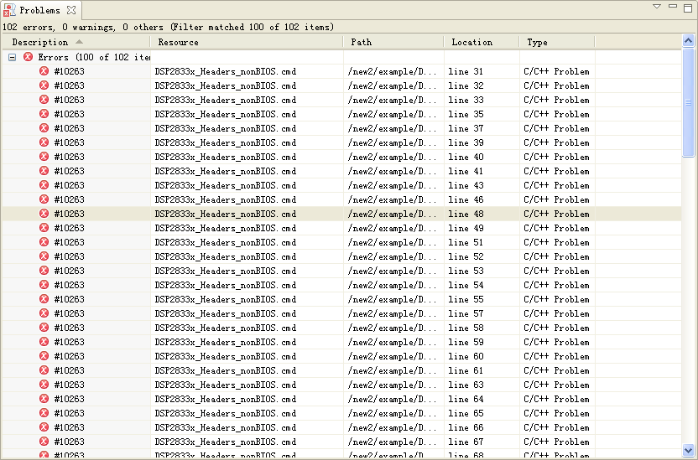The height and width of the screenshot is (460, 698).
Task: Switch to the Problems tab
Action: pyautogui.click(x=39, y=10)
